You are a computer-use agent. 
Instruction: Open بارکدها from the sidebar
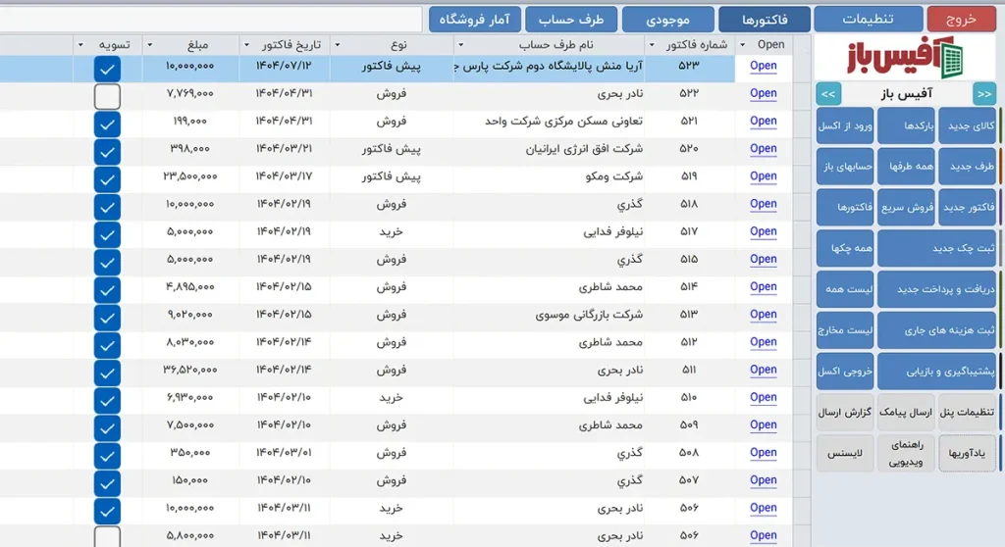click(906, 125)
